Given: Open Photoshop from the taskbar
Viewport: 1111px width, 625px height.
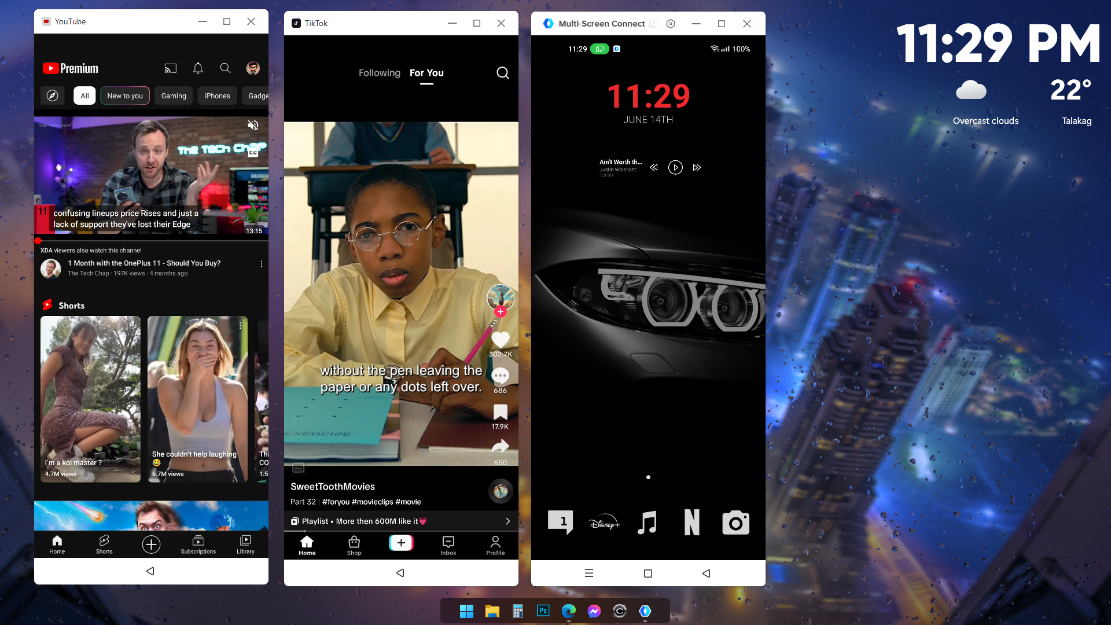Looking at the screenshot, I should tap(543, 611).
